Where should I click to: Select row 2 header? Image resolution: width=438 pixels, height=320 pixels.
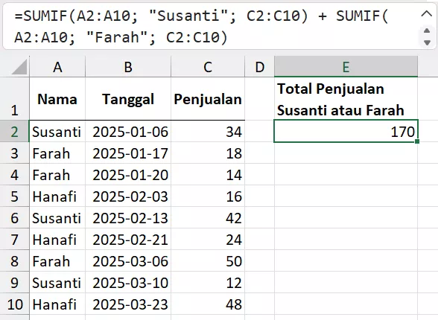[x=15, y=131]
